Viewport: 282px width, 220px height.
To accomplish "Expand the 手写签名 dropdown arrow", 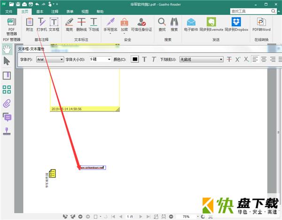I will coord(110,33).
